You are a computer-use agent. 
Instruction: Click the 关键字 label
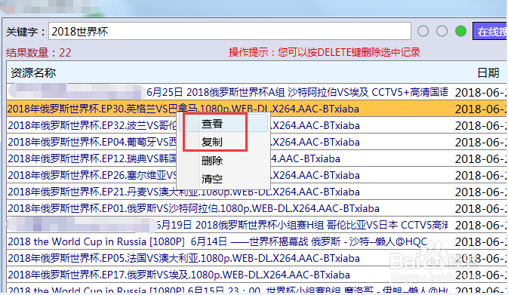click(x=26, y=32)
